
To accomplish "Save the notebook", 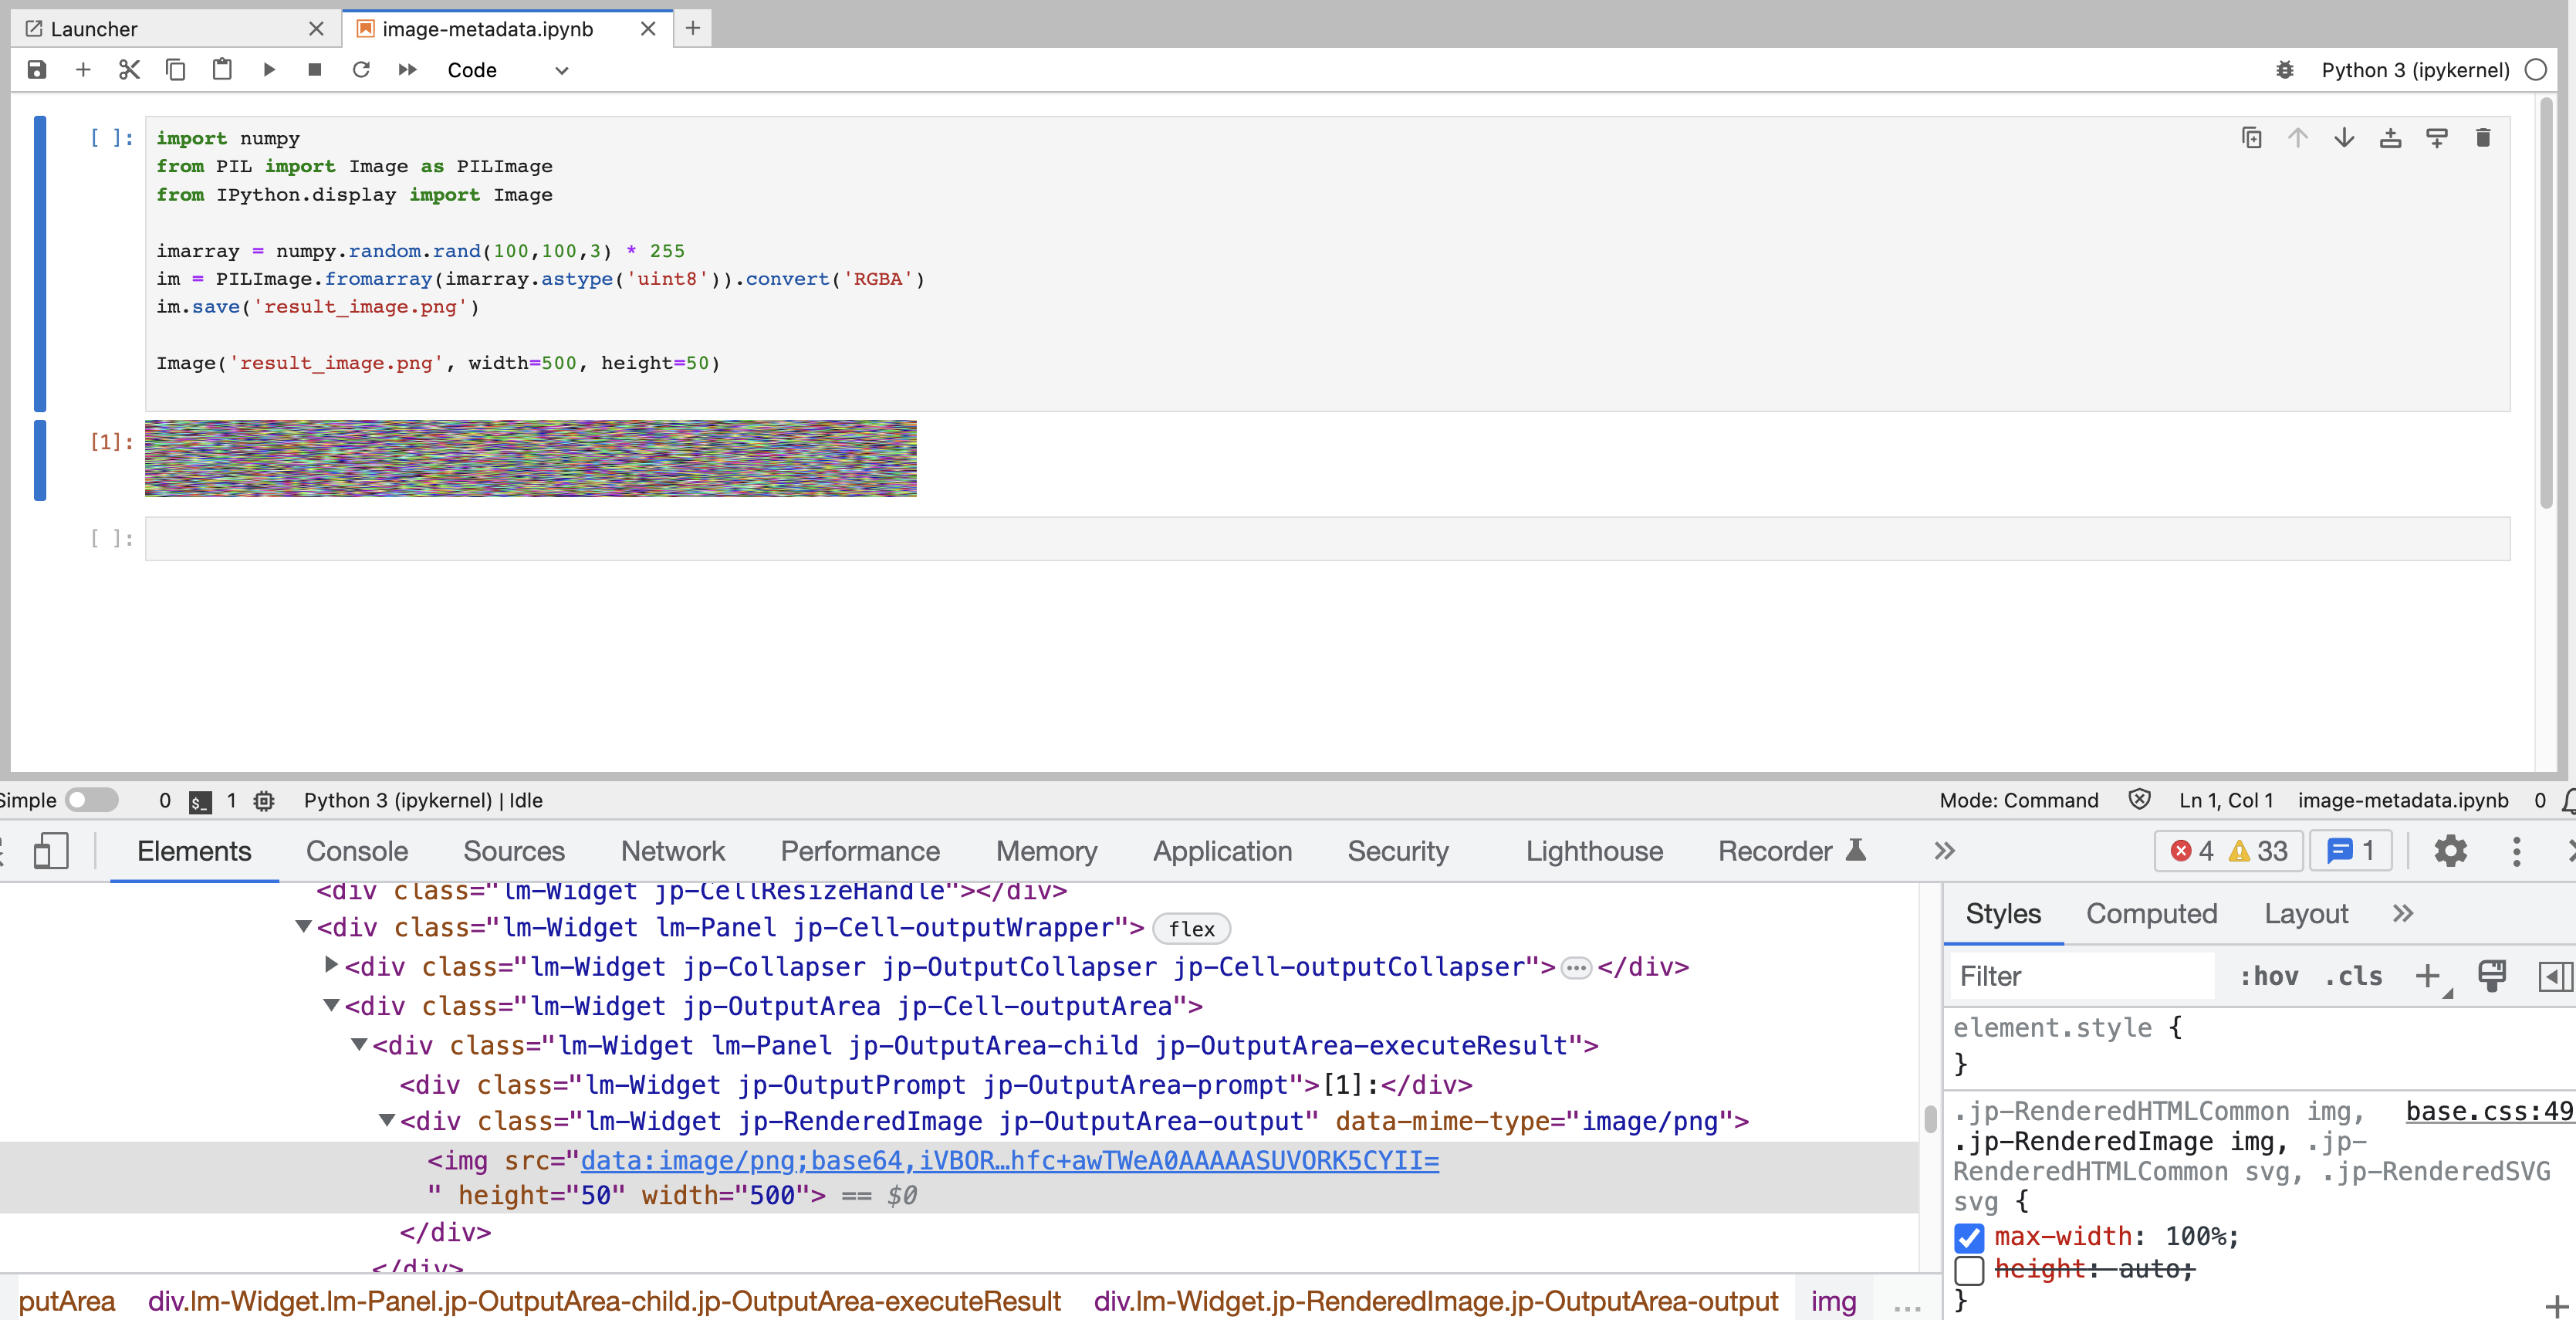I will (37, 70).
